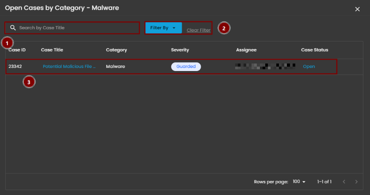The width and height of the screenshot is (370, 195).
Task: Click the magnifier search icon
Action: point(13,28)
